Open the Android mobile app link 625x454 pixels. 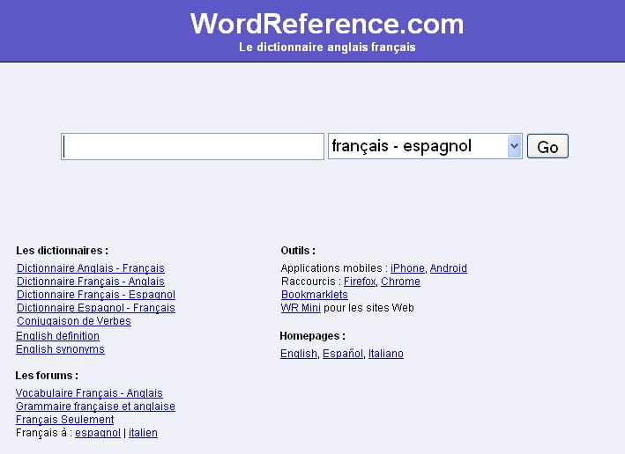click(x=449, y=268)
